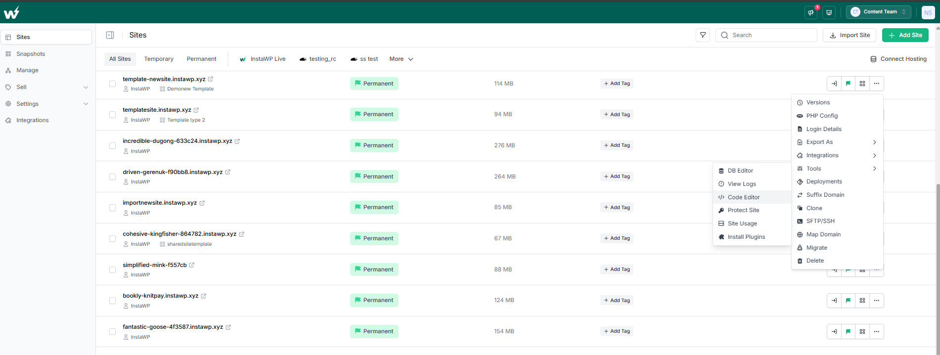
Task: Open the Content Team switcher dropdown
Action: pyautogui.click(x=878, y=12)
